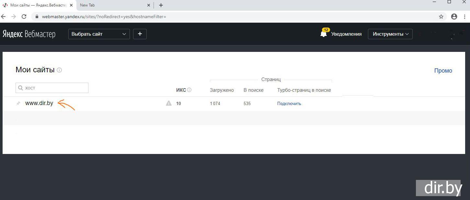The width and height of the screenshot is (470, 200).
Task: Focus the хост search field
Action: [x=52, y=88]
